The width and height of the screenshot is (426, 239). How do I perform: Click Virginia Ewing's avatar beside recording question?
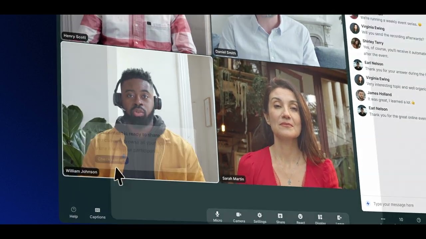355,28
